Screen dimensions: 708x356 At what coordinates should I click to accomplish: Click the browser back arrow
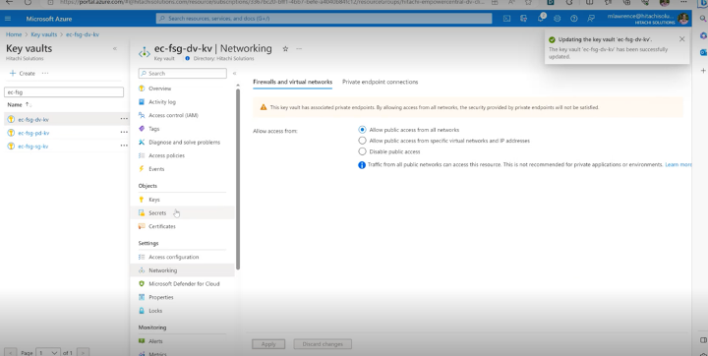[9, 2]
